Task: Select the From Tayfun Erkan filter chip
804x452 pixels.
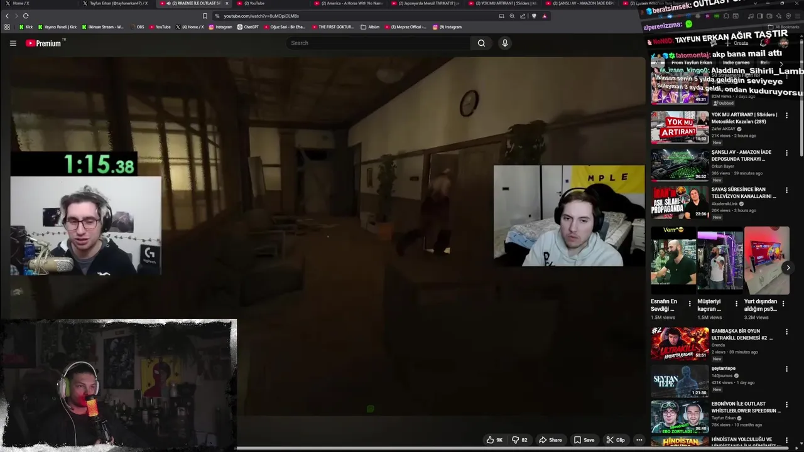Action: (x=692, y=63)
